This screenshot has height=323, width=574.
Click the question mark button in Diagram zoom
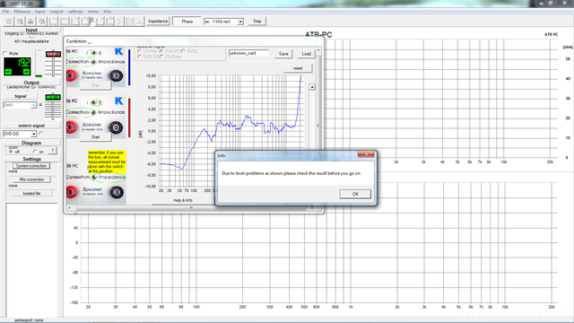53,151
